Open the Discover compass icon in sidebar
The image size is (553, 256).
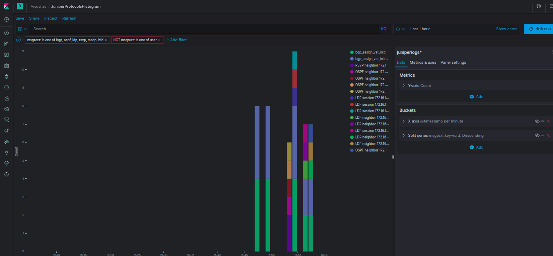click(7, 33)
